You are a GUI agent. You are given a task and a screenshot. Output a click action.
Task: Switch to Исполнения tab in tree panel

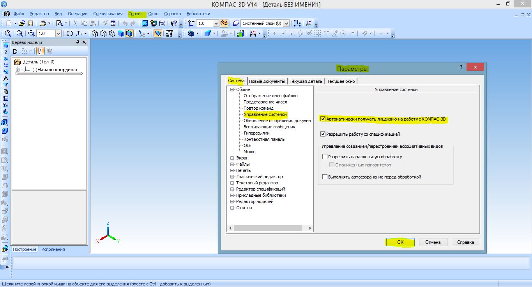[53, 249]
